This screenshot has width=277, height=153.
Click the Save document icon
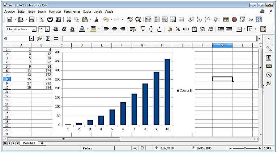(x=31, y=19)
